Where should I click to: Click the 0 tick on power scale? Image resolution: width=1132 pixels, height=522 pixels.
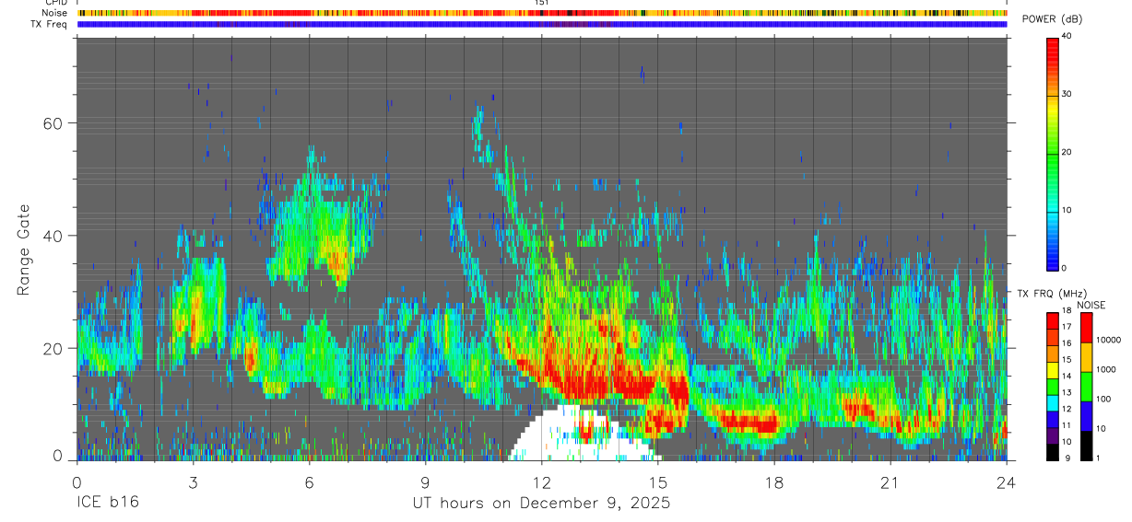pyautogui.click(x=1064, y=268)
